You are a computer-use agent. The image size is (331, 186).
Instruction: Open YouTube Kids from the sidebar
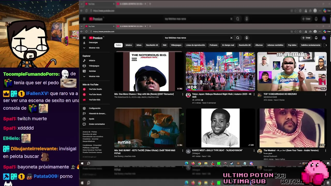coord(95,100)
